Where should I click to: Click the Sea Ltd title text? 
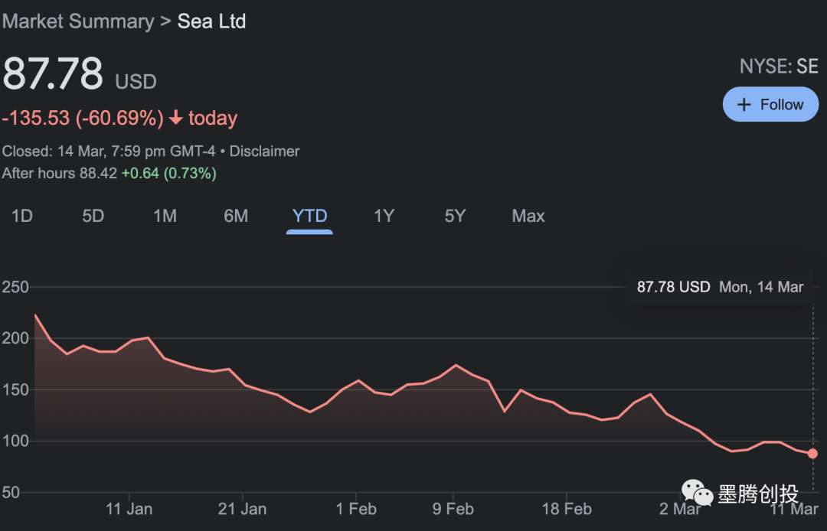pyautogui.click(x=211, y=21)
